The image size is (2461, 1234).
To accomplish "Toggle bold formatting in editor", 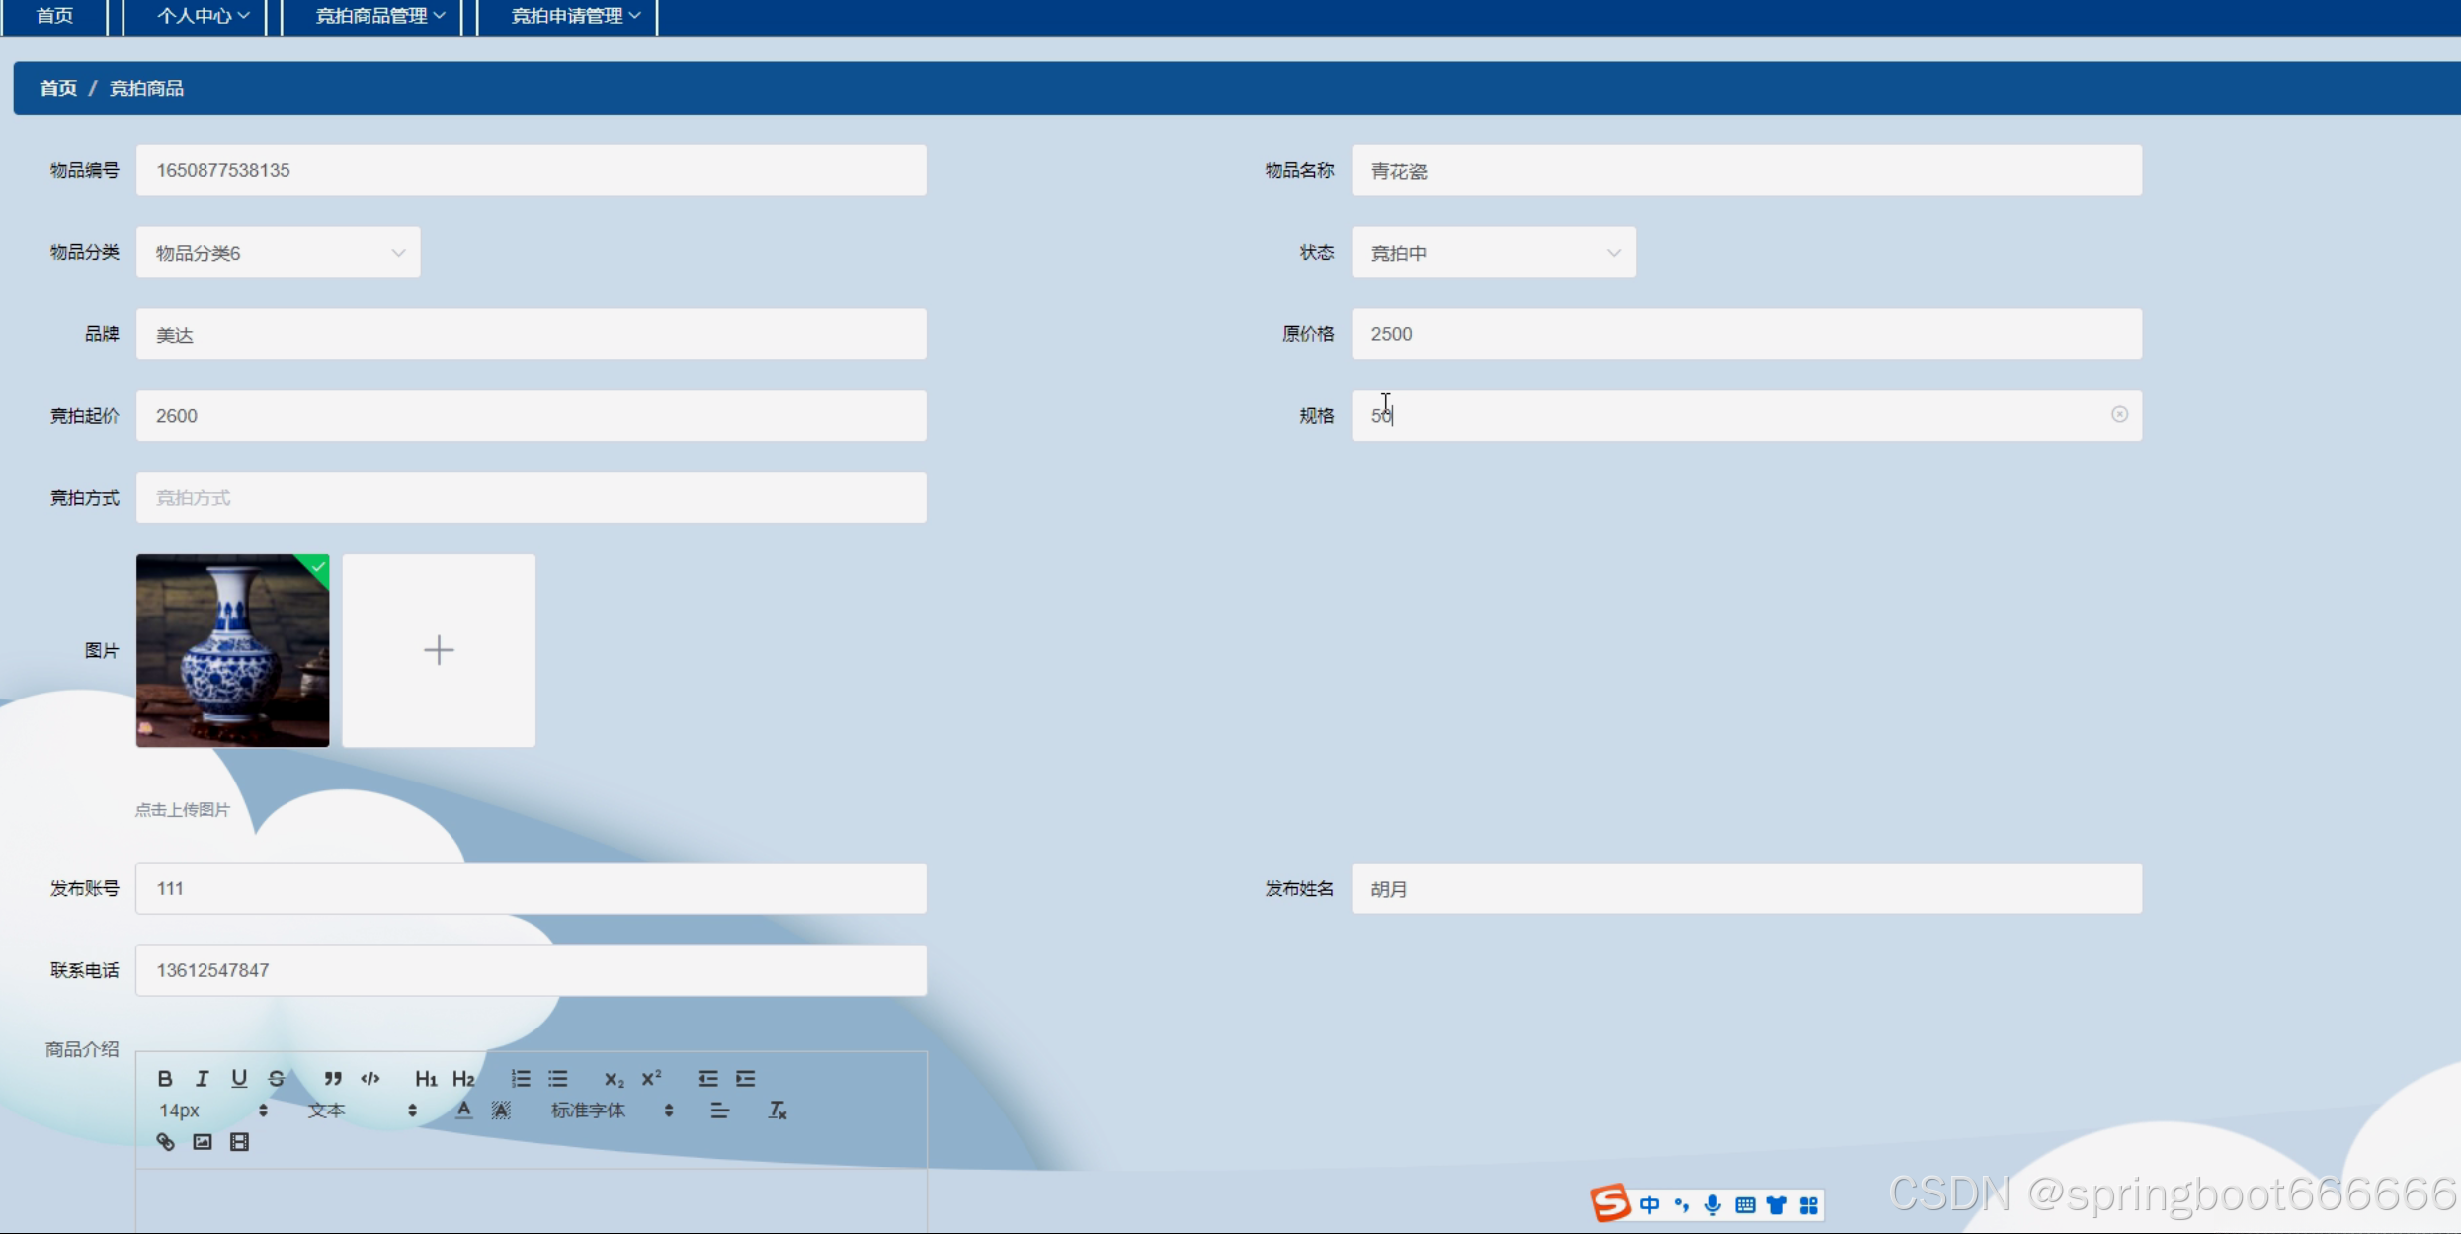I will [165, 1078].
